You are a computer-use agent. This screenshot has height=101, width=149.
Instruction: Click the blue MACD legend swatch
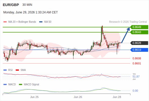5,85
